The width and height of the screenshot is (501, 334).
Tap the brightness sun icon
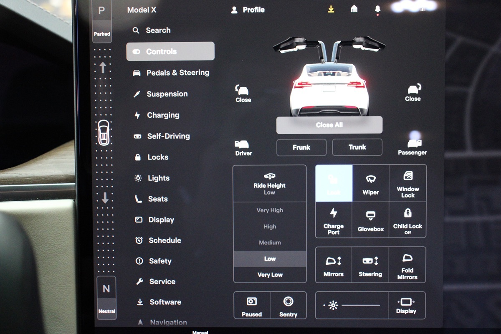coord(333,306)
